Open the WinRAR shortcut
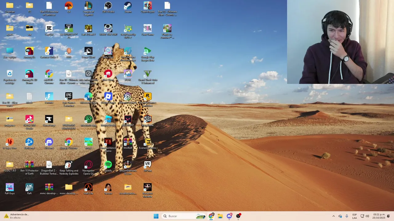394x221 pixels. (128, 144)
